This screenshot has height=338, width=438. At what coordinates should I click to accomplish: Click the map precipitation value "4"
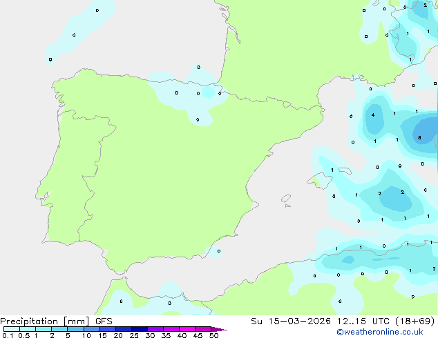pos(373,115)
